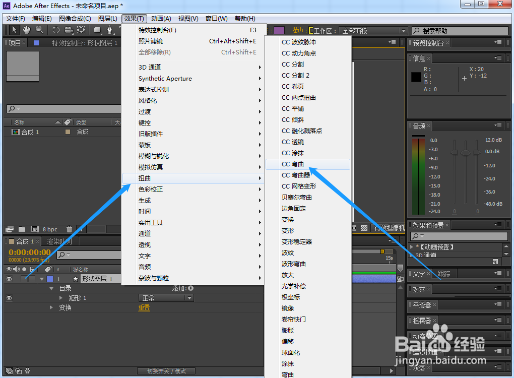Open the 效果和预置 panel menu icon
514x378 pixels.
pyautogui.click(x=498, y=225)
